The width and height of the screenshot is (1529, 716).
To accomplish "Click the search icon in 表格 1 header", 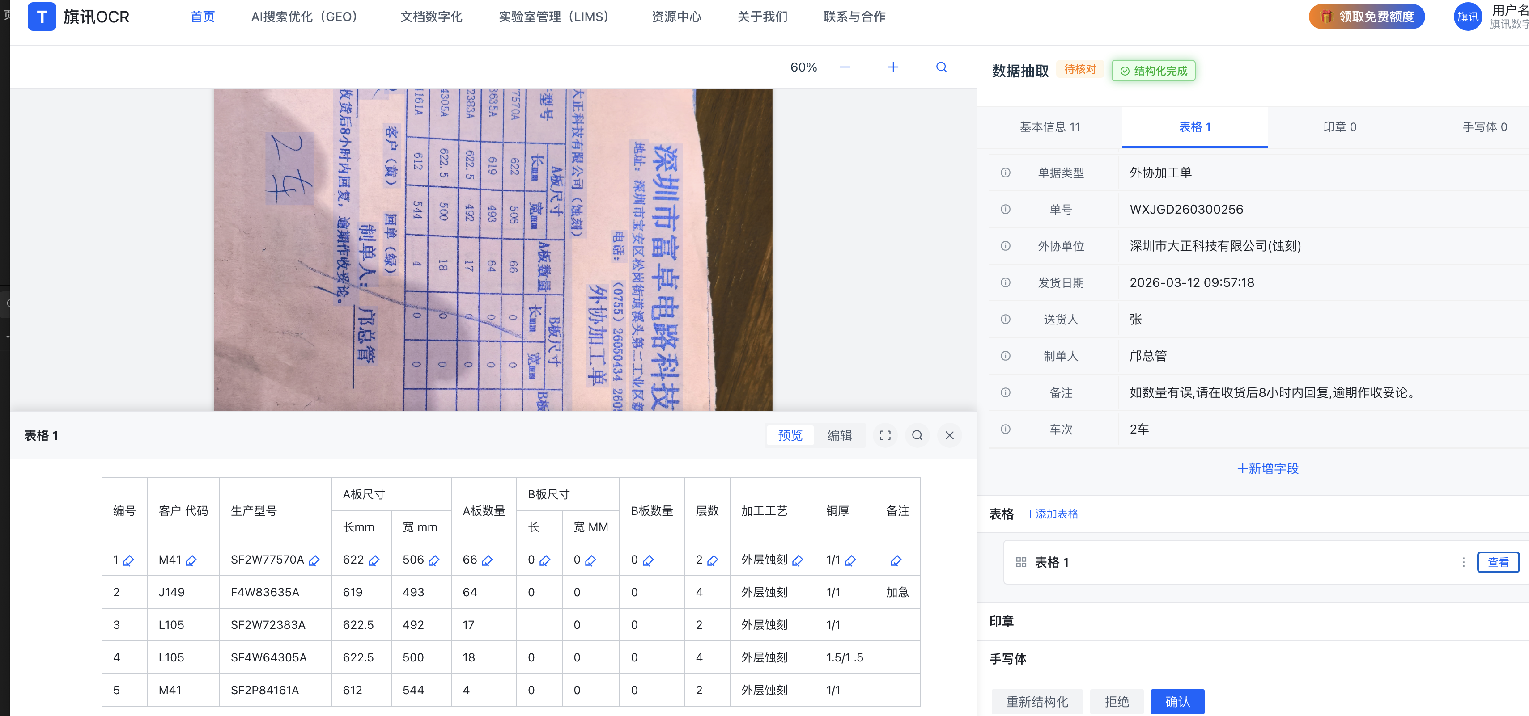I will click(x=917, y=435).
